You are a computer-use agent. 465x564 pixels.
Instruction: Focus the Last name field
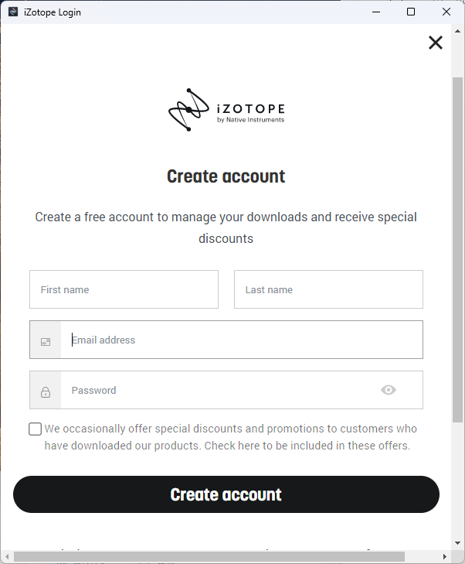[328, 289]
